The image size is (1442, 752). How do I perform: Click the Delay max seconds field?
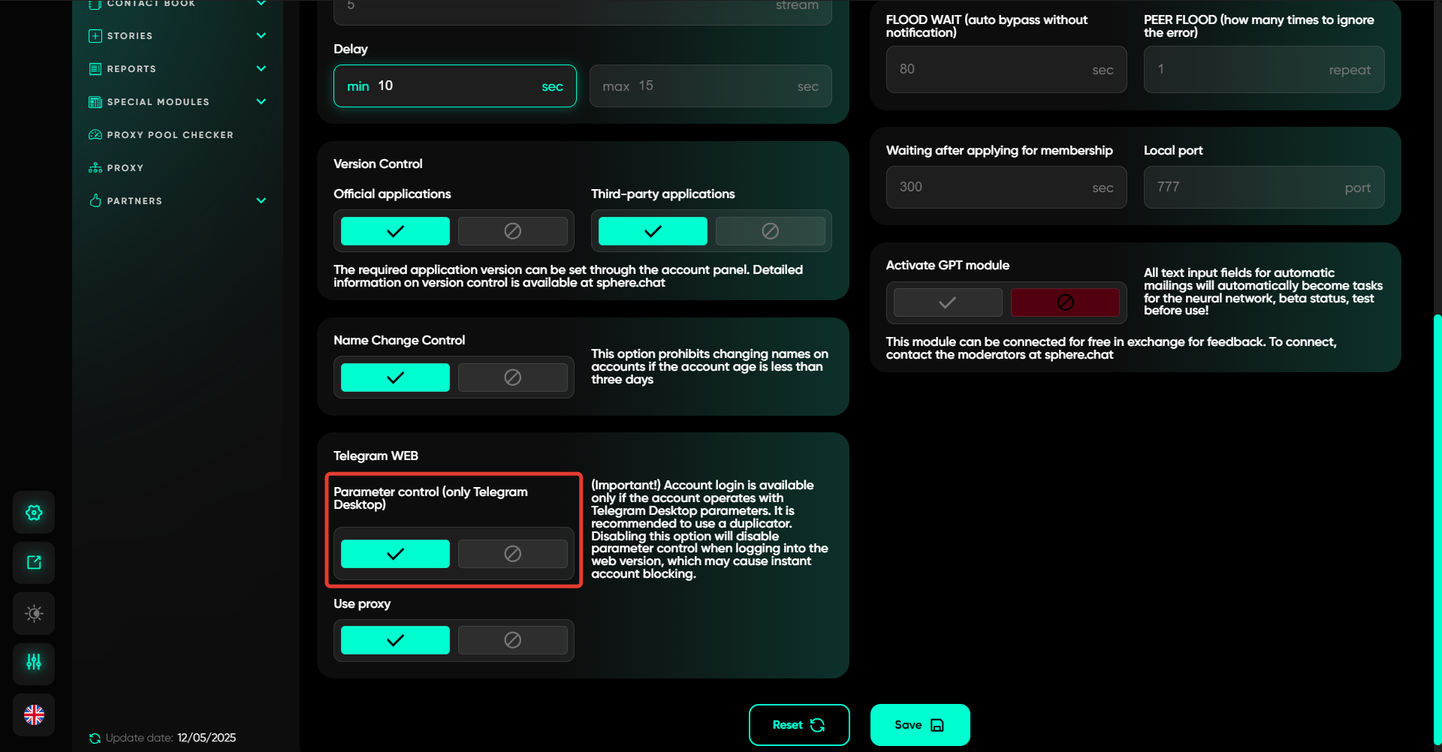(x=710, y=86)
